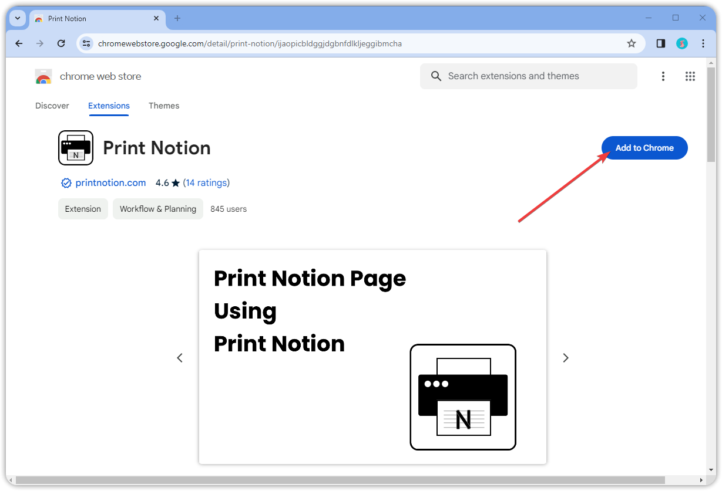The width and height of the screenshot is (722, 491).
Task: Bookmark this page using the star icon
Action: pos(632,43)
